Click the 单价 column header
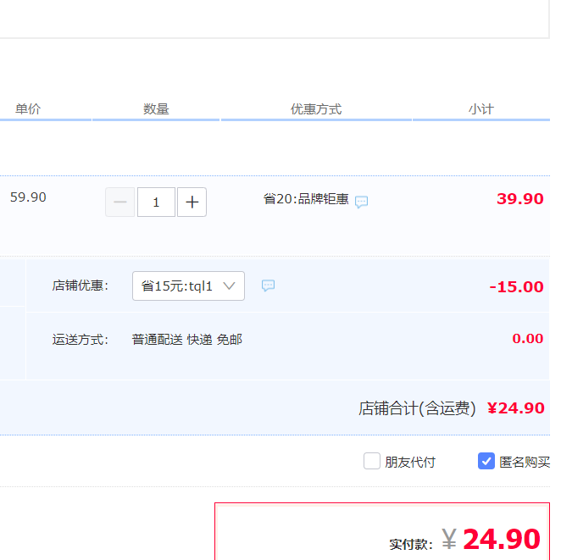This screenshot has height=560, width=561. [28, 109]
